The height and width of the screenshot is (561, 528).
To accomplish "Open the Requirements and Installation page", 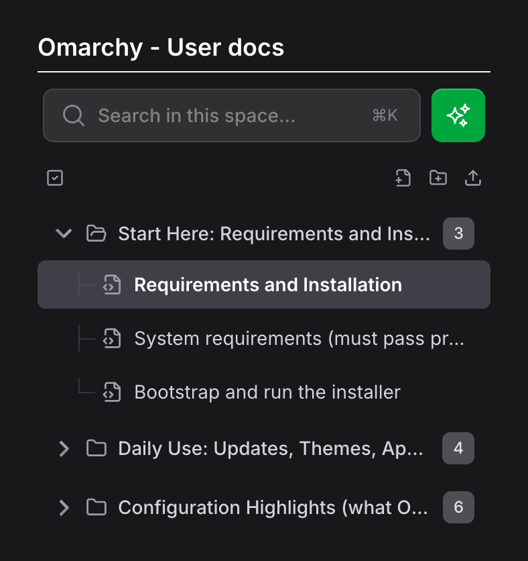I will pos(264,285).
